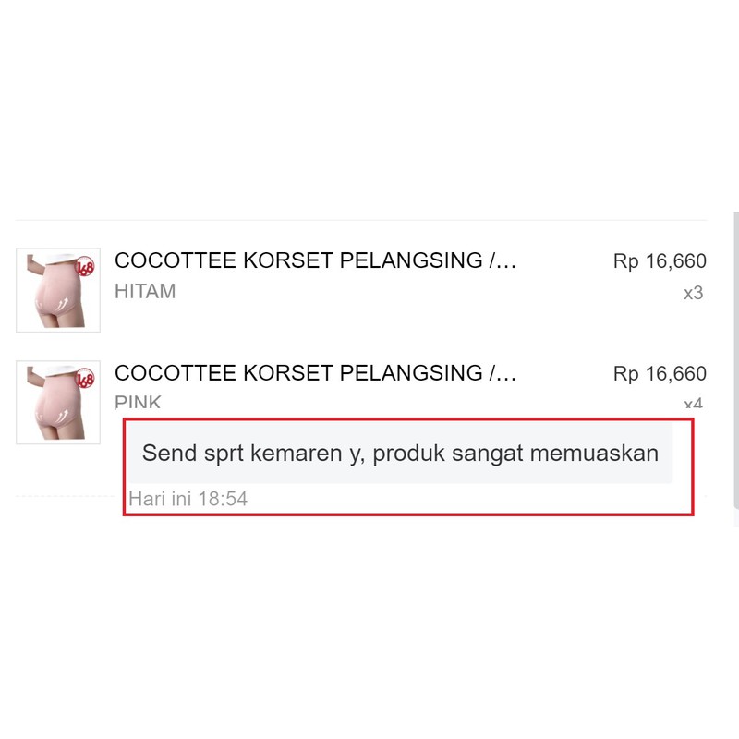Open COCOTTEE KORSET PELANGSING title in PINK row

pyautogui.click(x=315, y=373)
